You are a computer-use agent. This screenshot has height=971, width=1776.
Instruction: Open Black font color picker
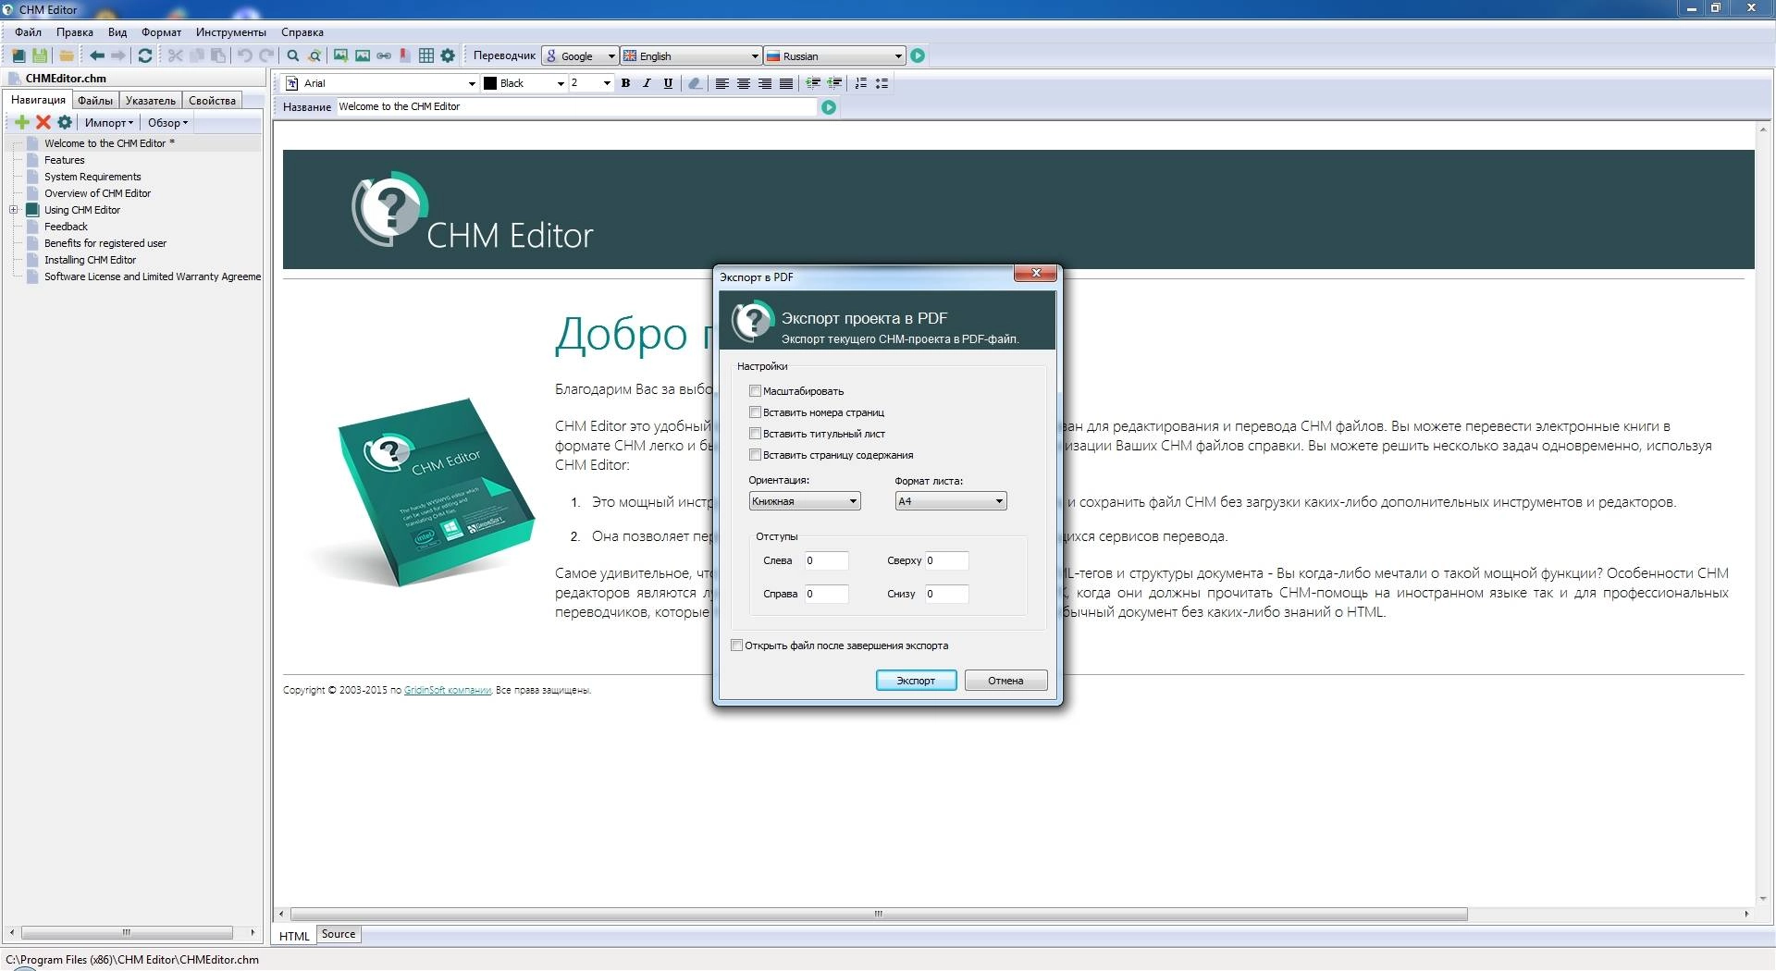tap(524, 83)
